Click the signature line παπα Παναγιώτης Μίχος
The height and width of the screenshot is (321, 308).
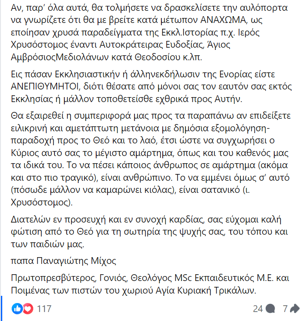point(63,261)
